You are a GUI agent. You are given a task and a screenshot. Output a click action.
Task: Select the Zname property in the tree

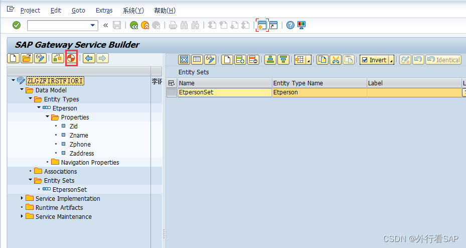79,136
